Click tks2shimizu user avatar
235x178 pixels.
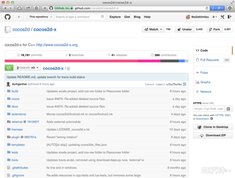188,17
